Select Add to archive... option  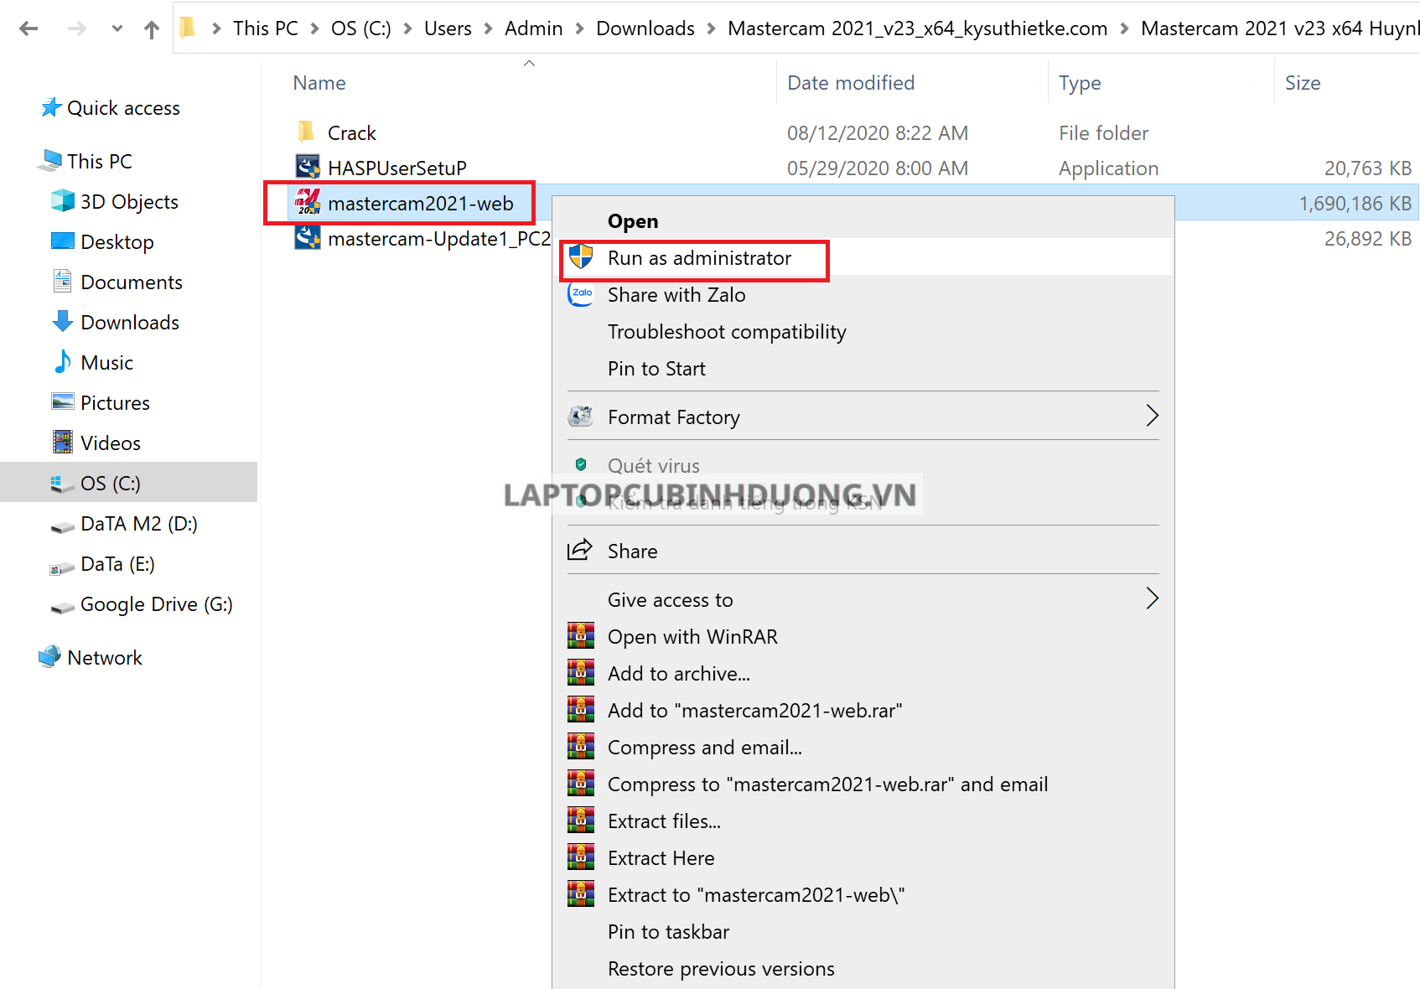click(678, 674)
